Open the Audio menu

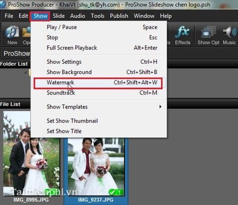point(77,16)
